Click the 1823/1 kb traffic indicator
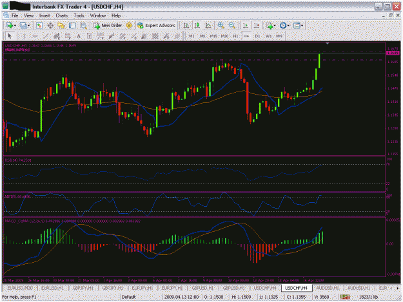This screenshot has height=302, width=403. pyautogui.click(x=368, y=297)
